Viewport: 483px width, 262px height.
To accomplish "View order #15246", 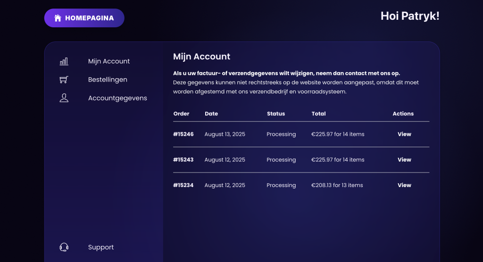I will 404,134.
